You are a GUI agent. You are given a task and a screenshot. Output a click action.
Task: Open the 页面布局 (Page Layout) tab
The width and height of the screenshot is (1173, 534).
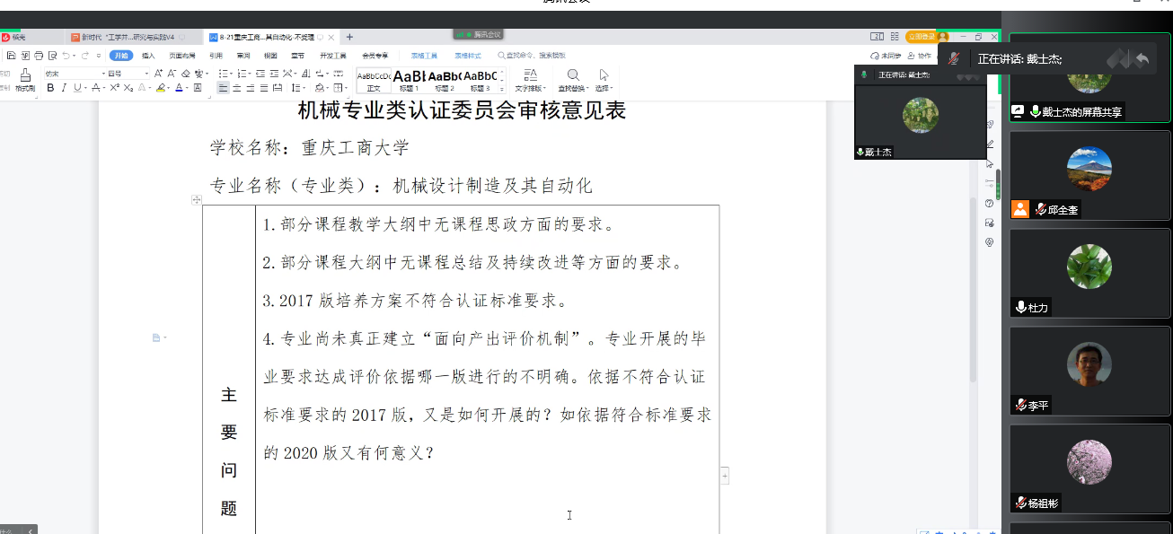pos(181,56)
